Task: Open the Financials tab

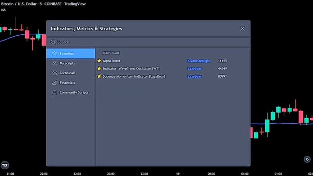Action: (70, 83)
